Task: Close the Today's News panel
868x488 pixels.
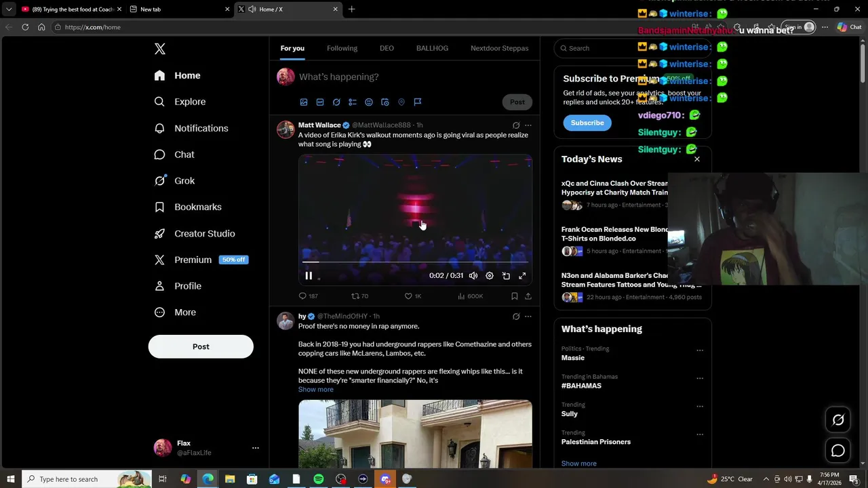Action: coord(696,159)
